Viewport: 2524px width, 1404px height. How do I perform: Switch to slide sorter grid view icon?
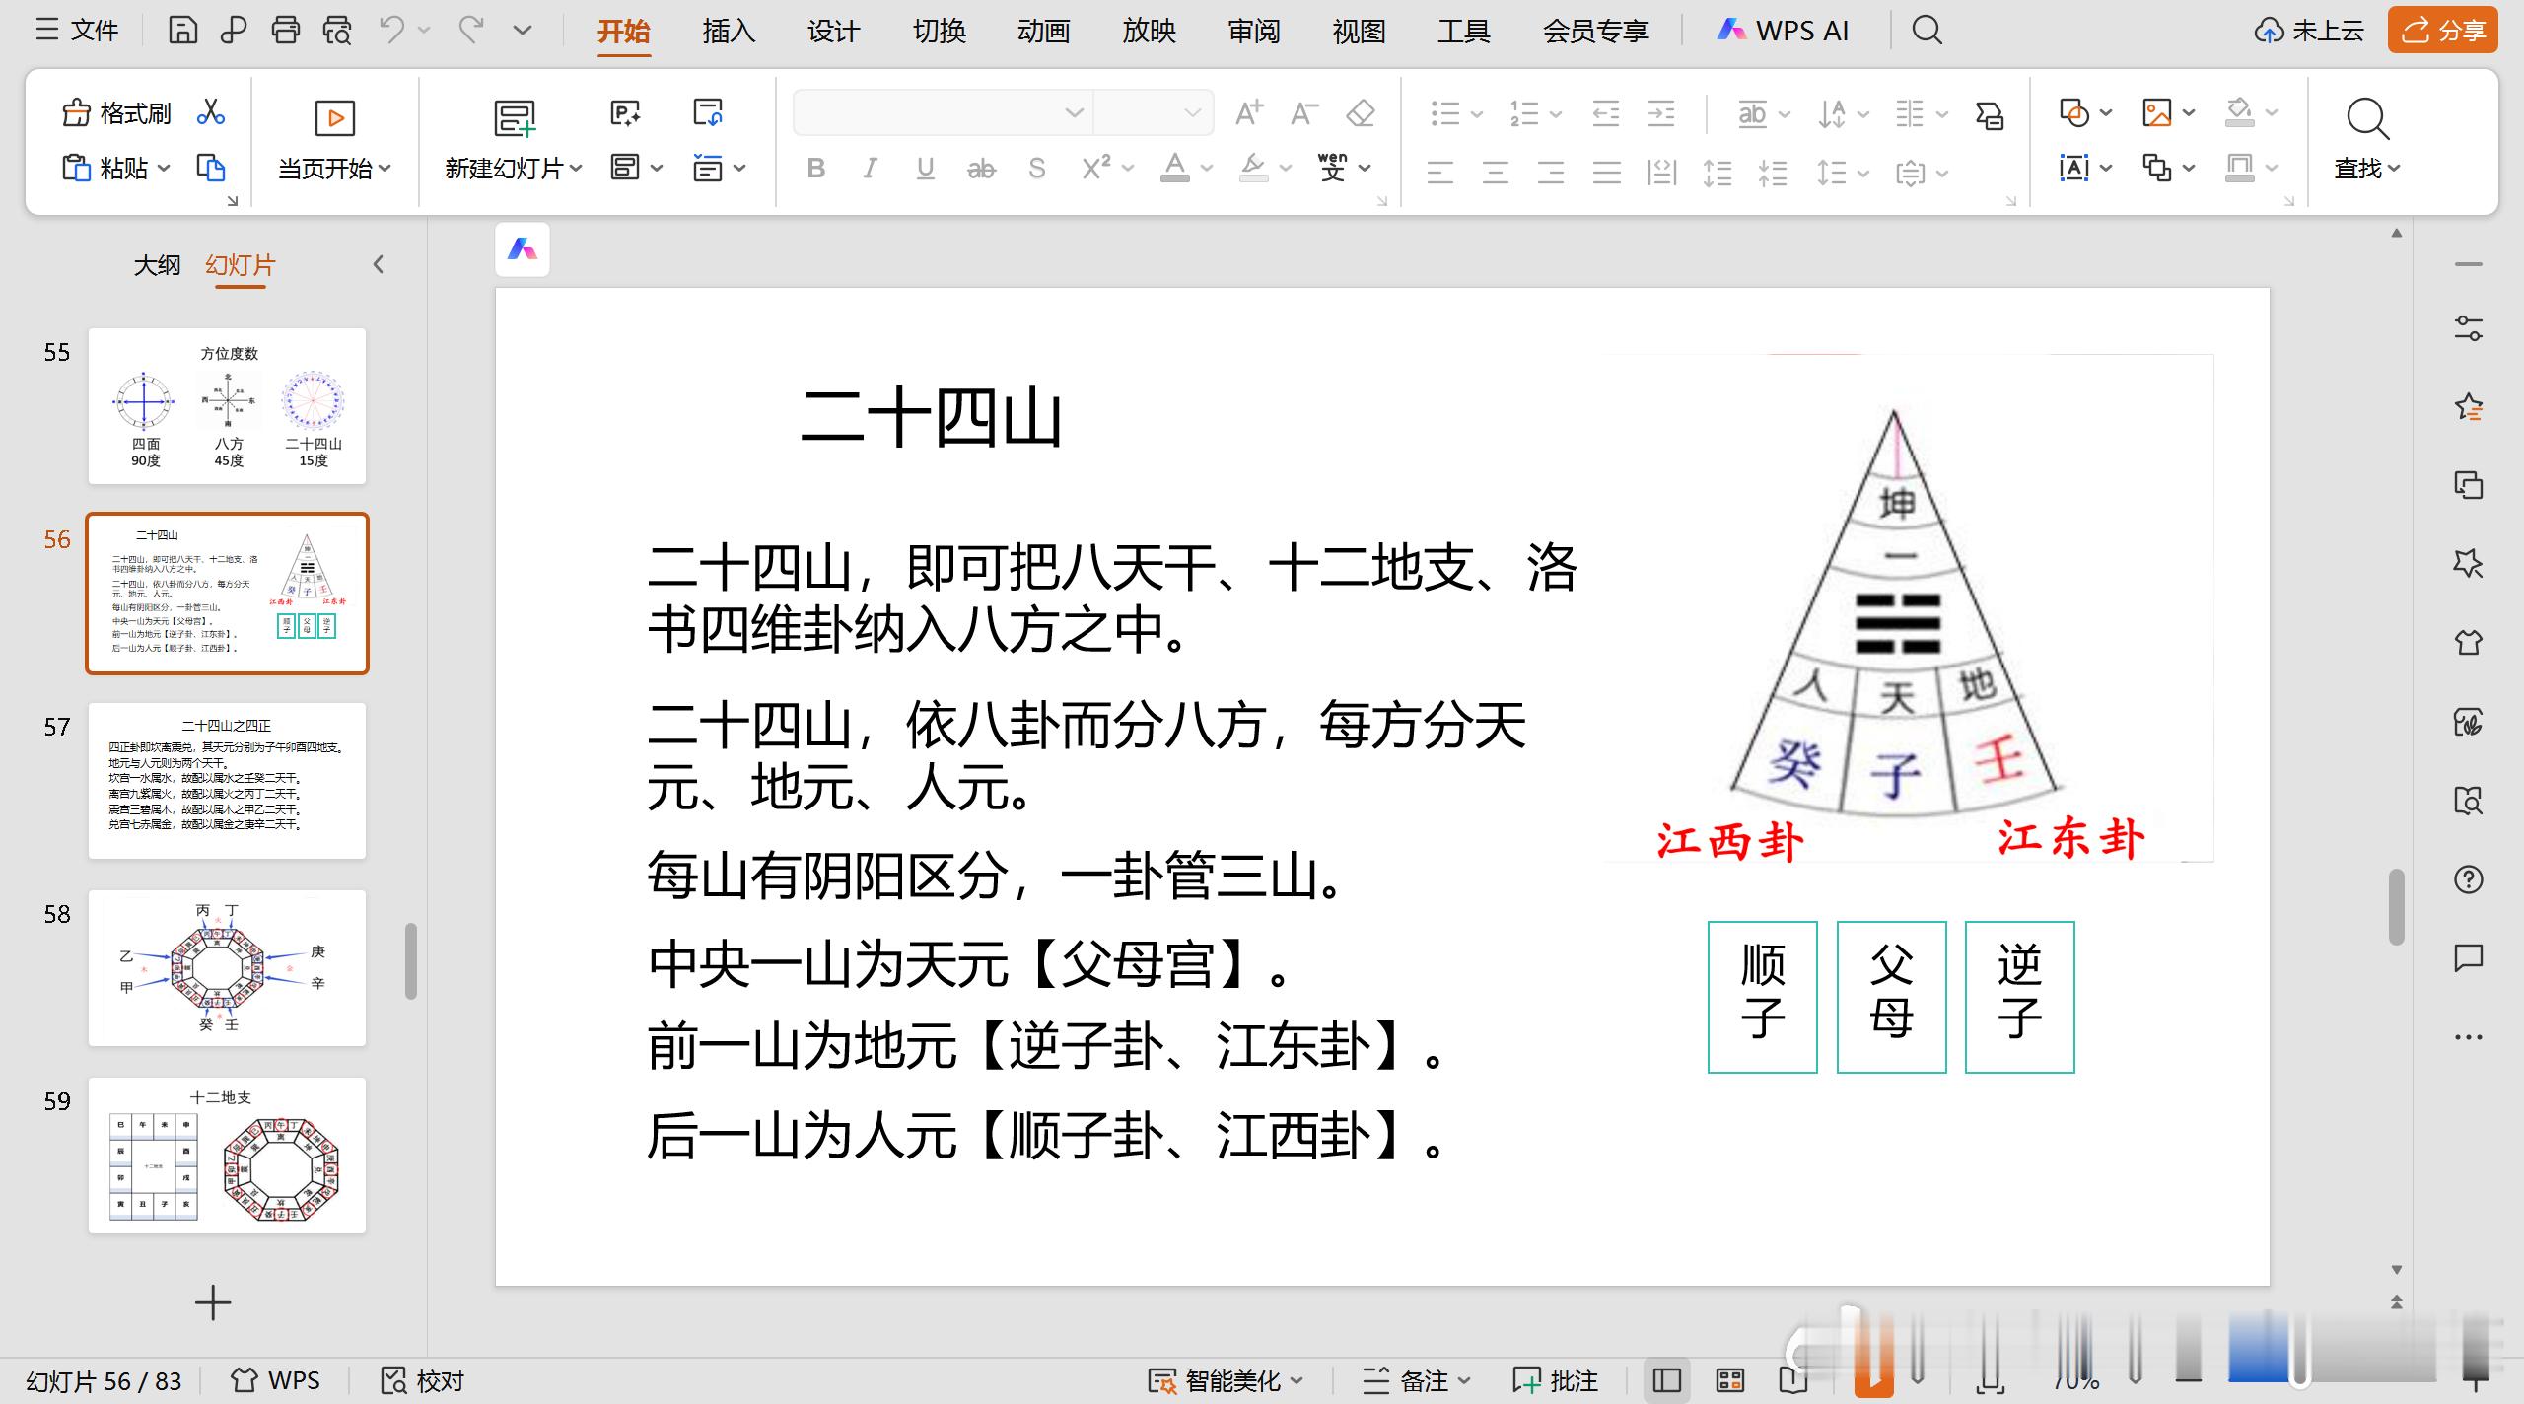pyautogui.click(x=1730, y=1380)
